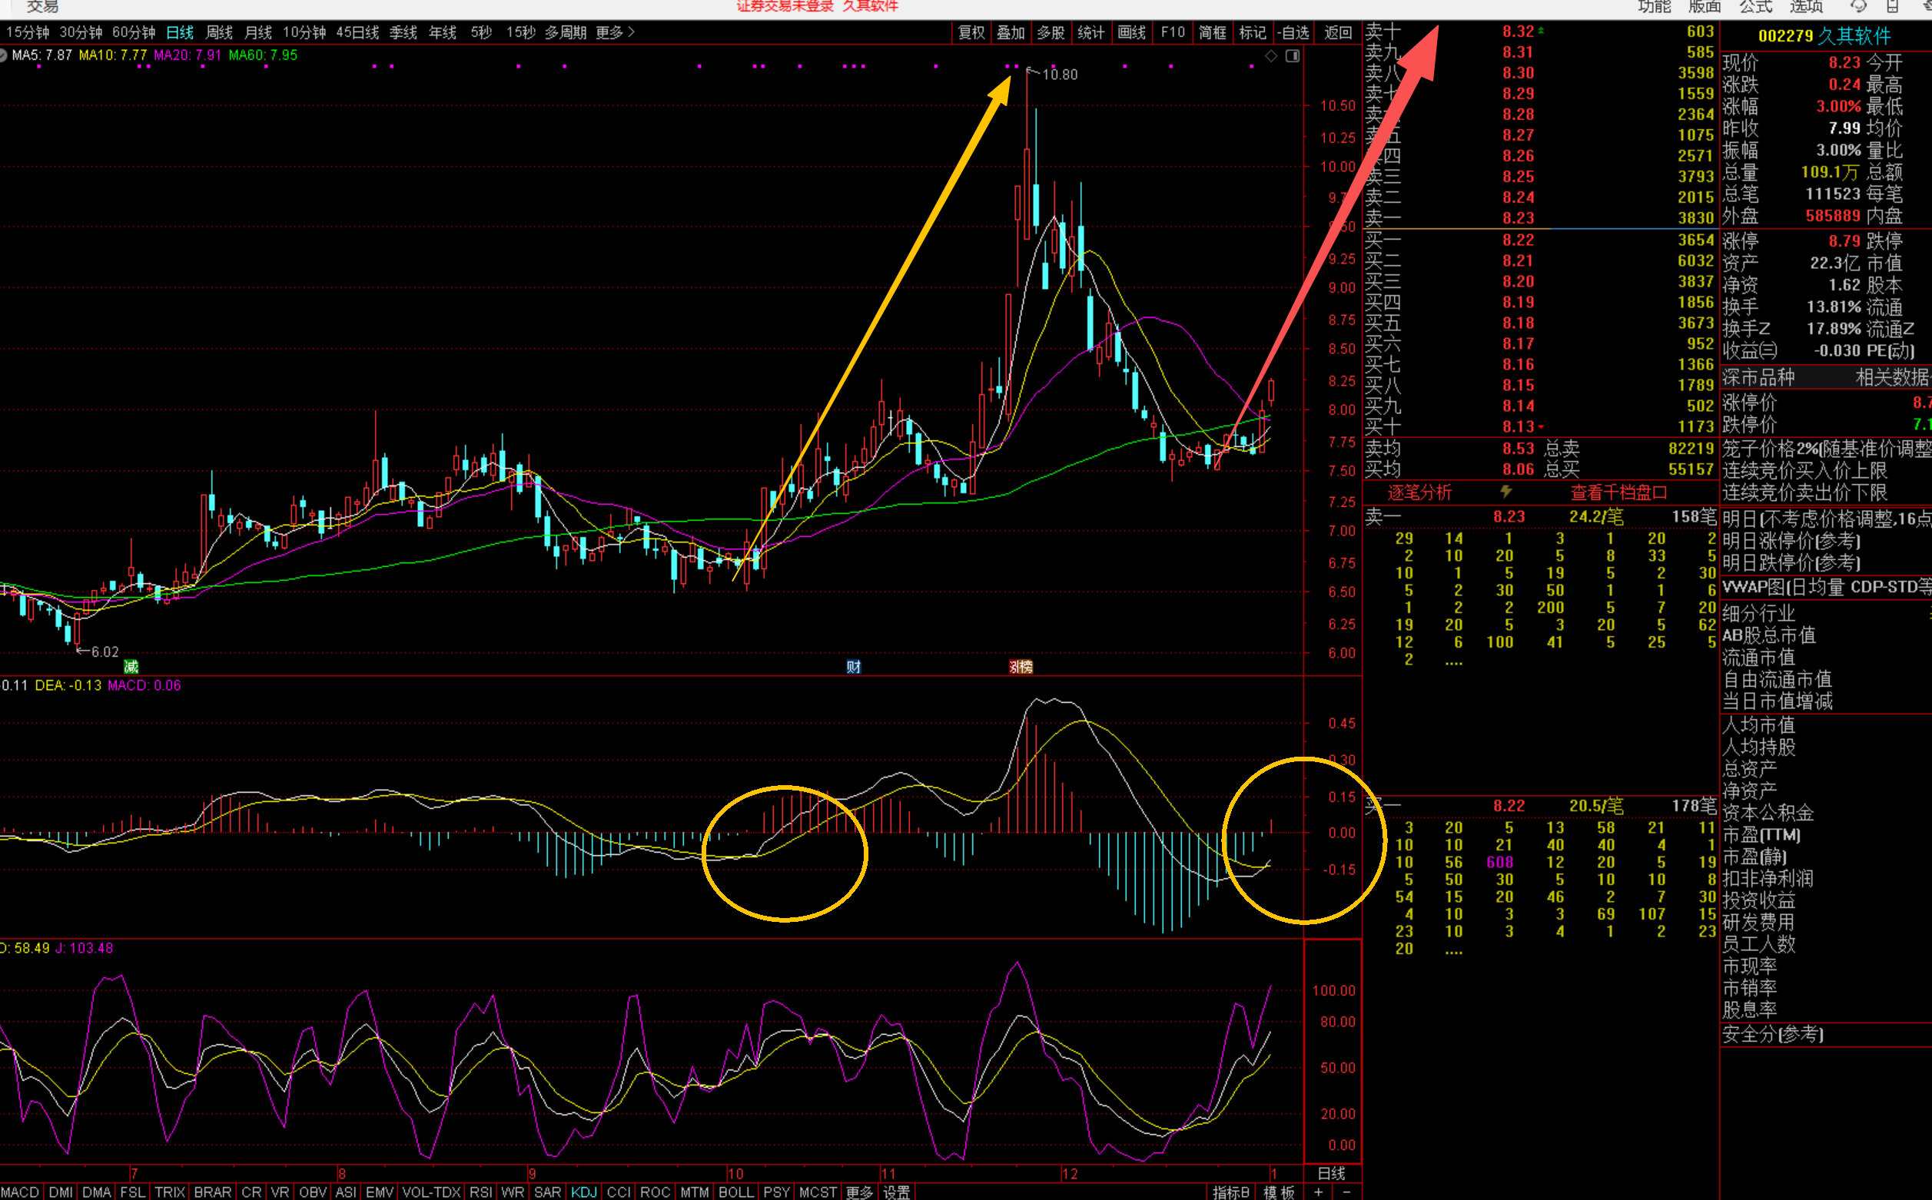Click the 减 marker on chart bottom
The height and width of the screenshot is (1200, 1932).
coord(131,667)
